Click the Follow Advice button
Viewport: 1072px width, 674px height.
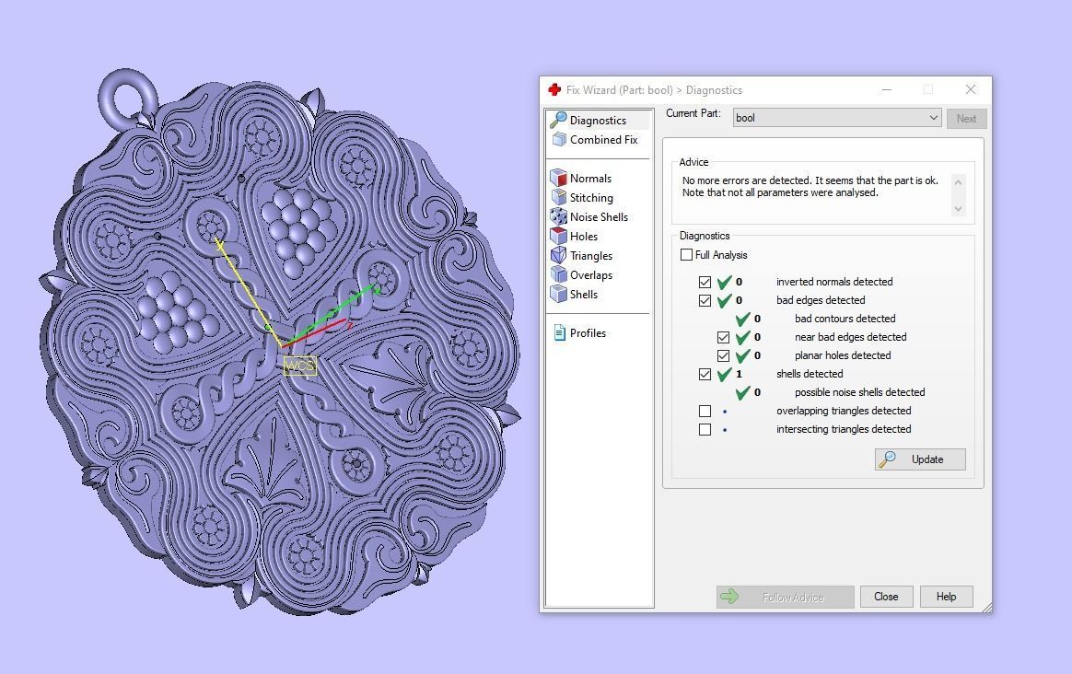coord(785,597)
